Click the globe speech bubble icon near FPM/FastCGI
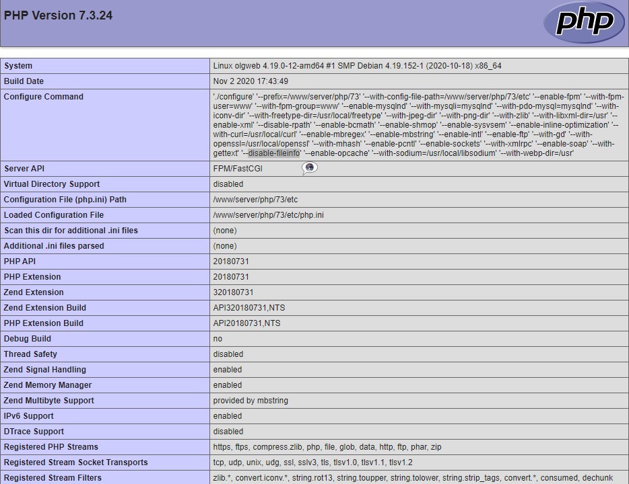 coord(310,168)
